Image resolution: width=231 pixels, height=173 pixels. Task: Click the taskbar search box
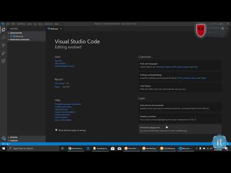click(x=33, y=148)
